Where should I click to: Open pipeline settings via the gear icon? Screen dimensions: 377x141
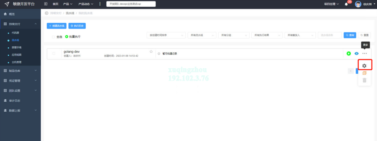click(365, 66)
